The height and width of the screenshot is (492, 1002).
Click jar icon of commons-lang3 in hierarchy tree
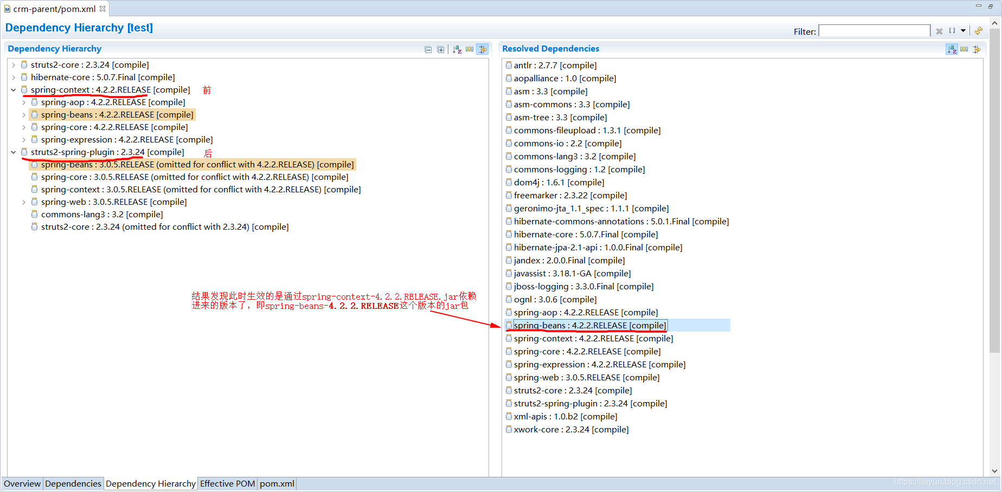[35, 214]
